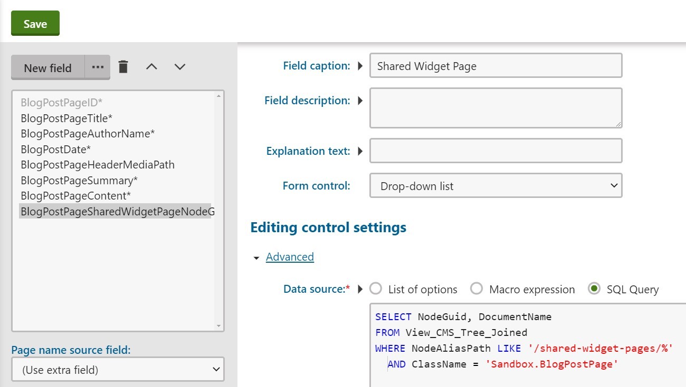Click the field list scrollbar up arrow

(218, 96)
